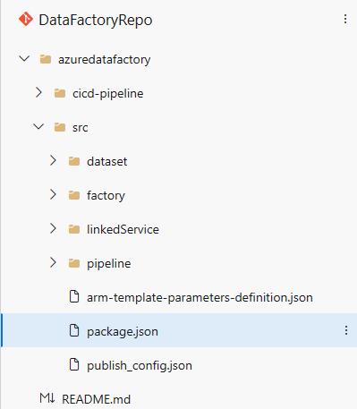The width and height of the screenshot is (357, 409).
Task: Expand the cicd-pipeline folder chevron
Action: (x=38, y=92)
